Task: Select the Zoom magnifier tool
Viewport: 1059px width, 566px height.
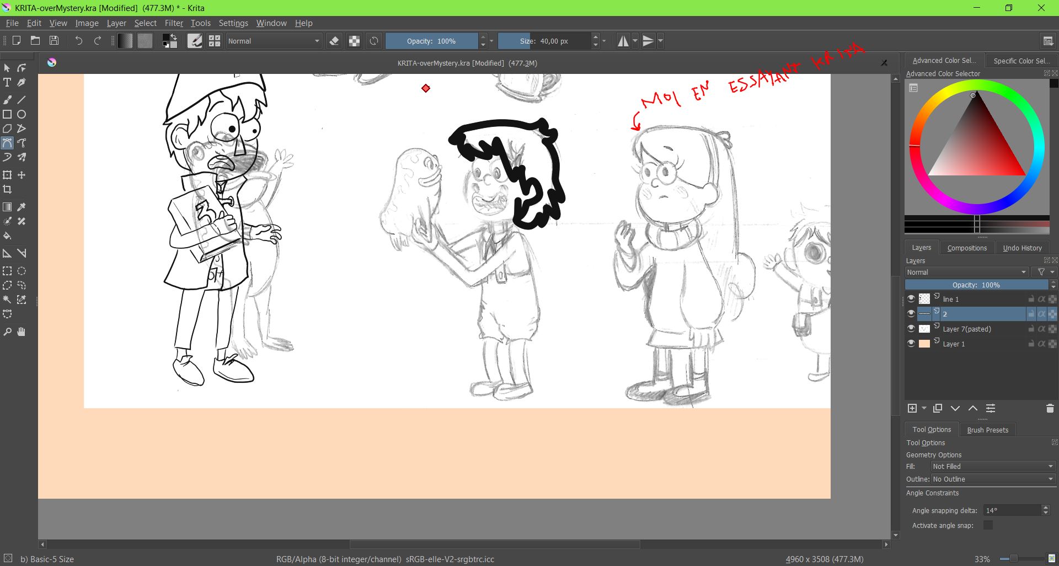Action: [x=7, y=332]
